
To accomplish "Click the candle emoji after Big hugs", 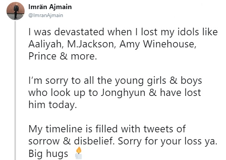I will pyautogui.click(x=78, y=153).
